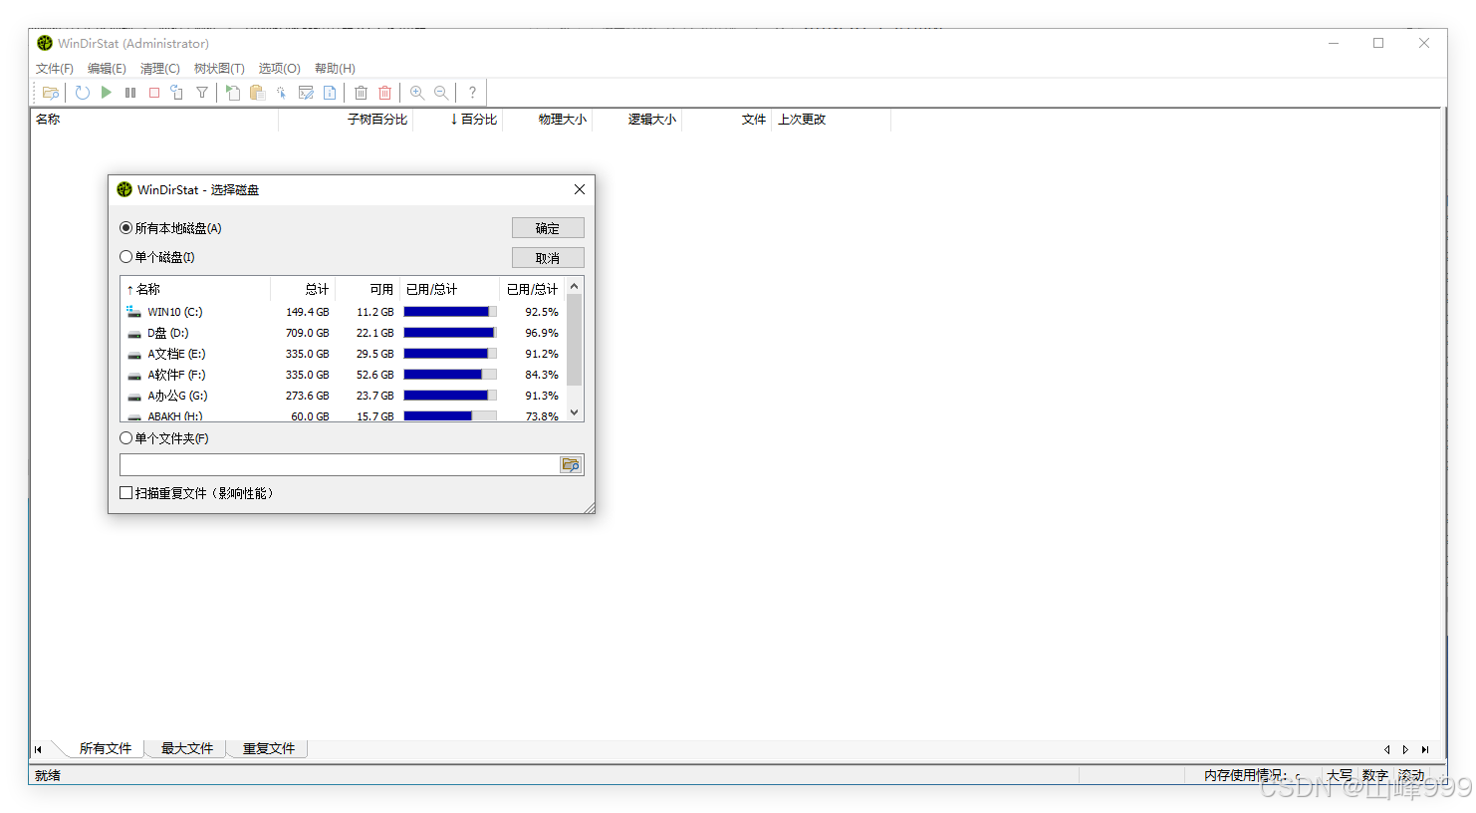
Task: Sort drives by 总计 column header
Action: click(x=303, y=289)
